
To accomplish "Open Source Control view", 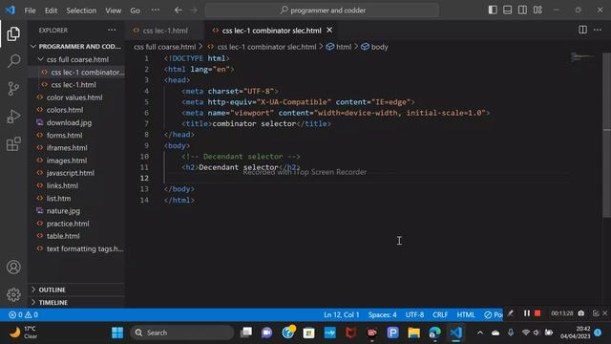I will [x=13, y=89].
